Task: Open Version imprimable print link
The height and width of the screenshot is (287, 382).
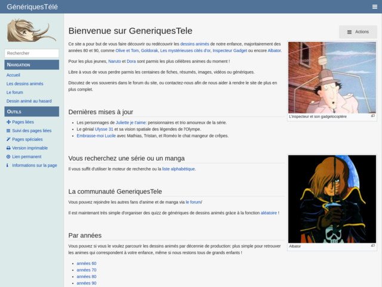Action: point(30,148)
